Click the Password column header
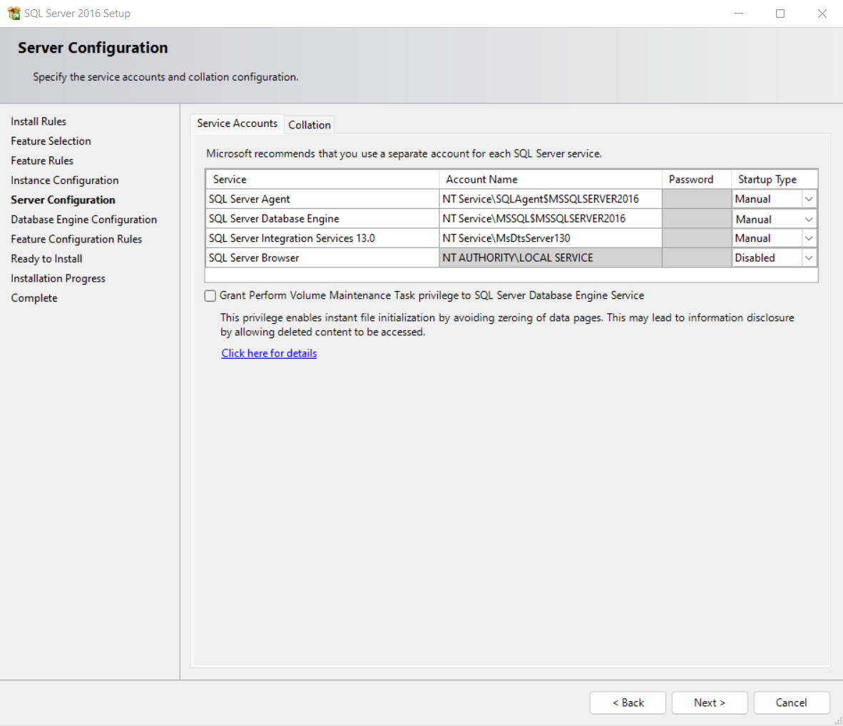Image resolution: width=843 pixels, height=726 pixels. 697,179
